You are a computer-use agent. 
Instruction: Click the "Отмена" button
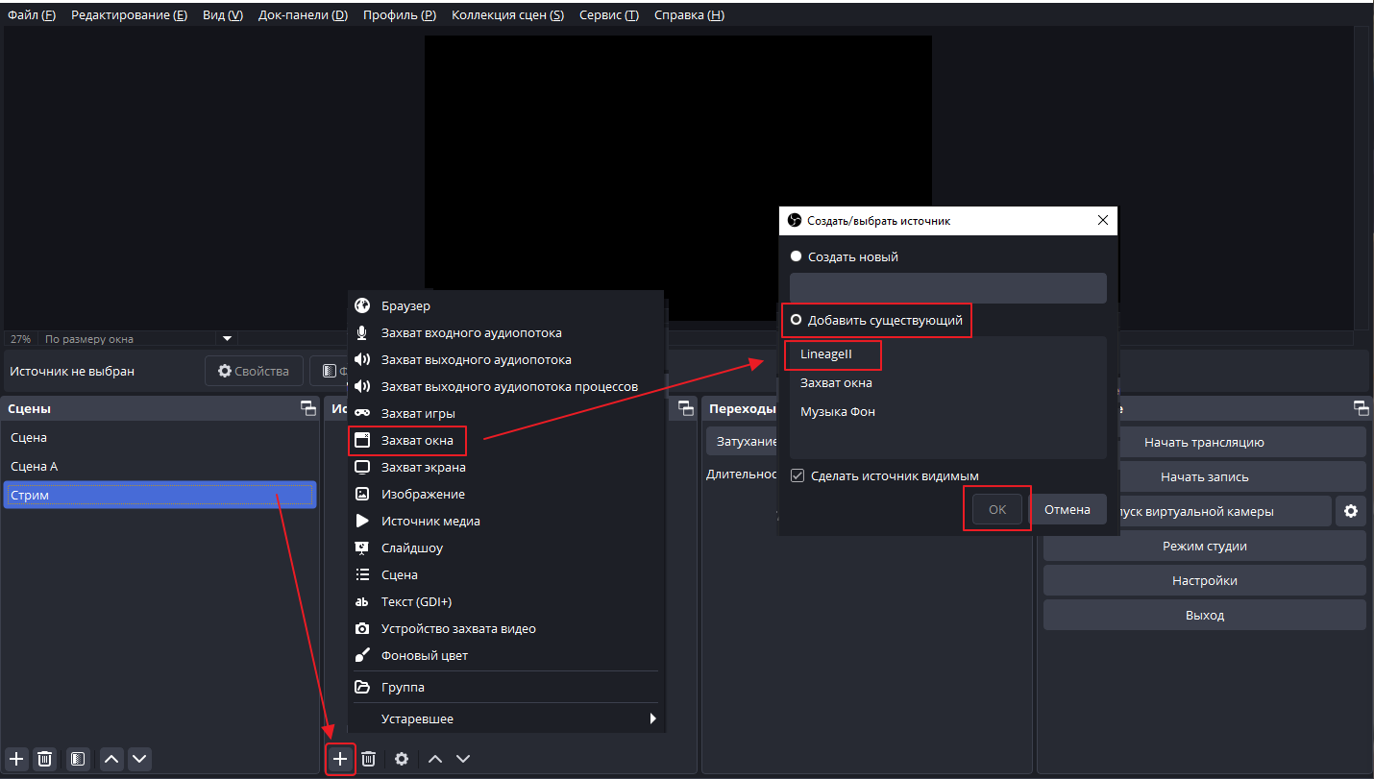coord(1067,509)
